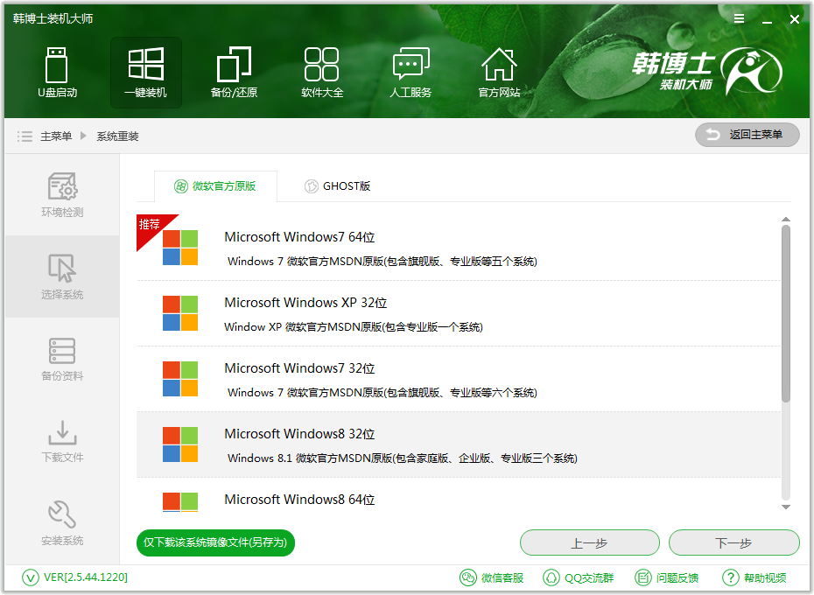Click Windows logo beside Windows8 32位
This screenshot has width=814, height=595.
click(180, 444)
